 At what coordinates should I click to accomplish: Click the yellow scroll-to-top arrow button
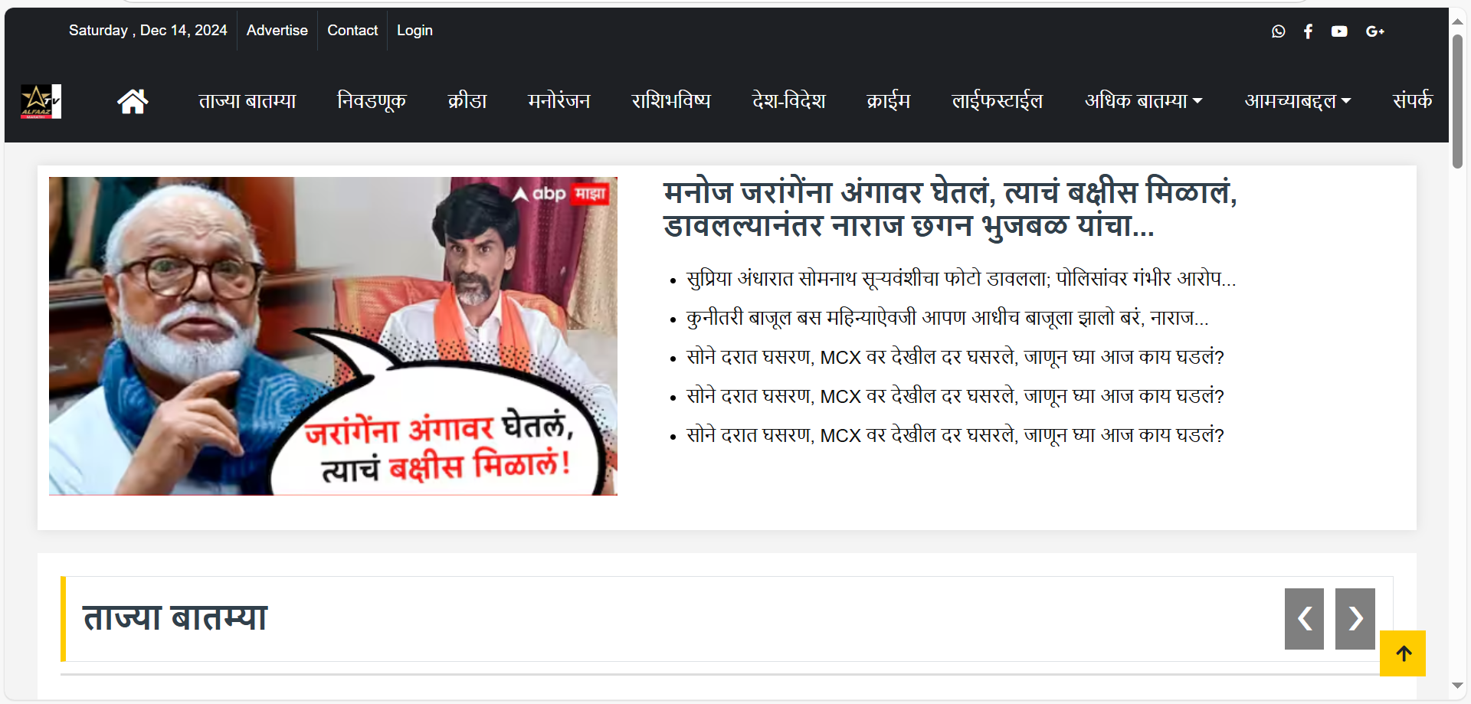tap(1403, 653)
